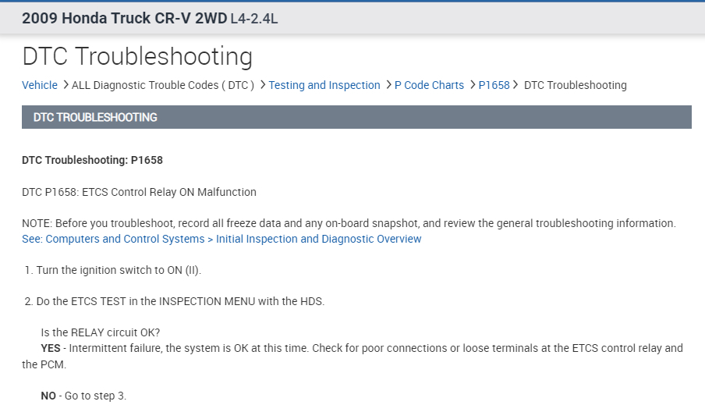The width and height of the screenshot is (705, 412).
Task: Click step 1 ignition switch instruction
Action: point(119,270)
